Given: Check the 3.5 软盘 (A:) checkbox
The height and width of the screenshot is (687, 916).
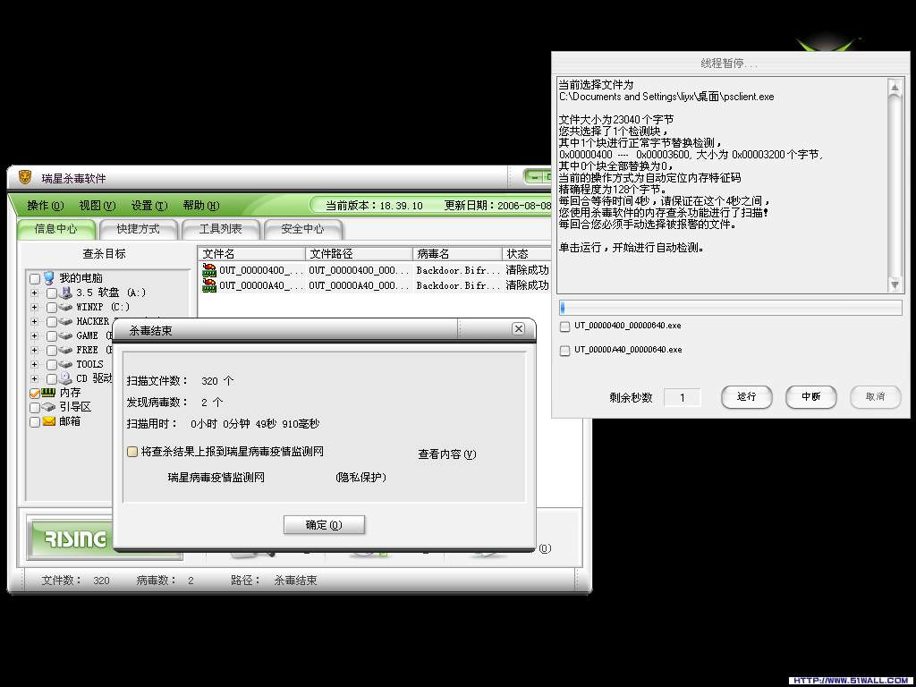Looking at the screenshot, I should 51,293.
